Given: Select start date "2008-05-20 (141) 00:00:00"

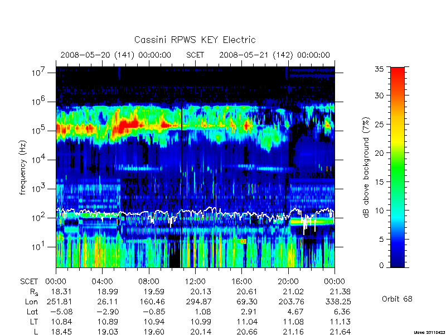Looking at the screenshot, I should pos(116,55).
